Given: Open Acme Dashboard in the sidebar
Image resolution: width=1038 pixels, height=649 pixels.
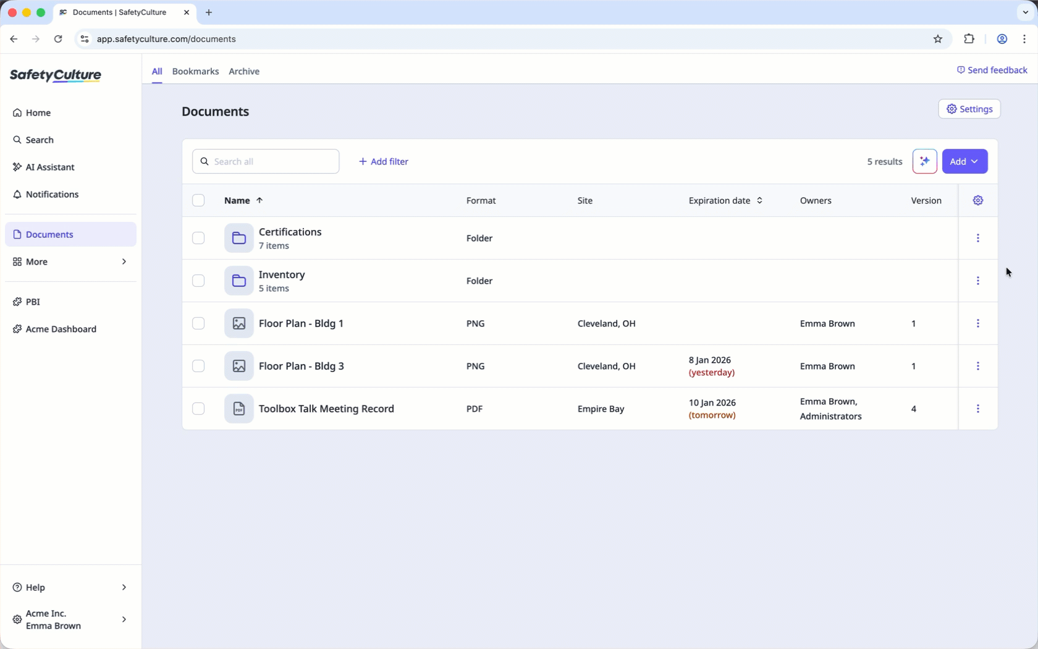Looking at the screenshot, I should 70,329.
